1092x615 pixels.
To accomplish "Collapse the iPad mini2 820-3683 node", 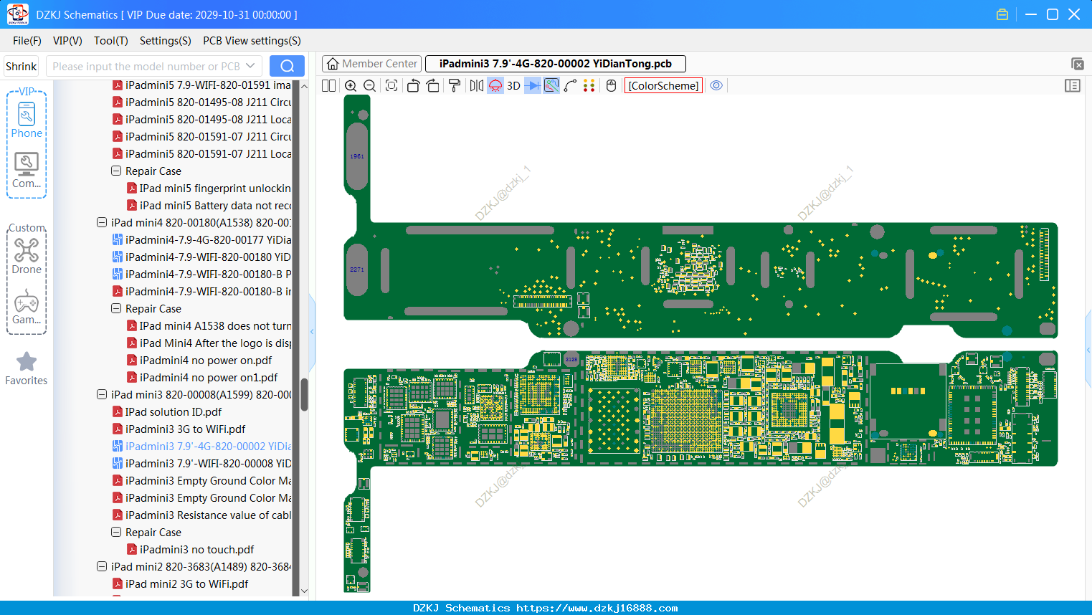I will (102, 566).
